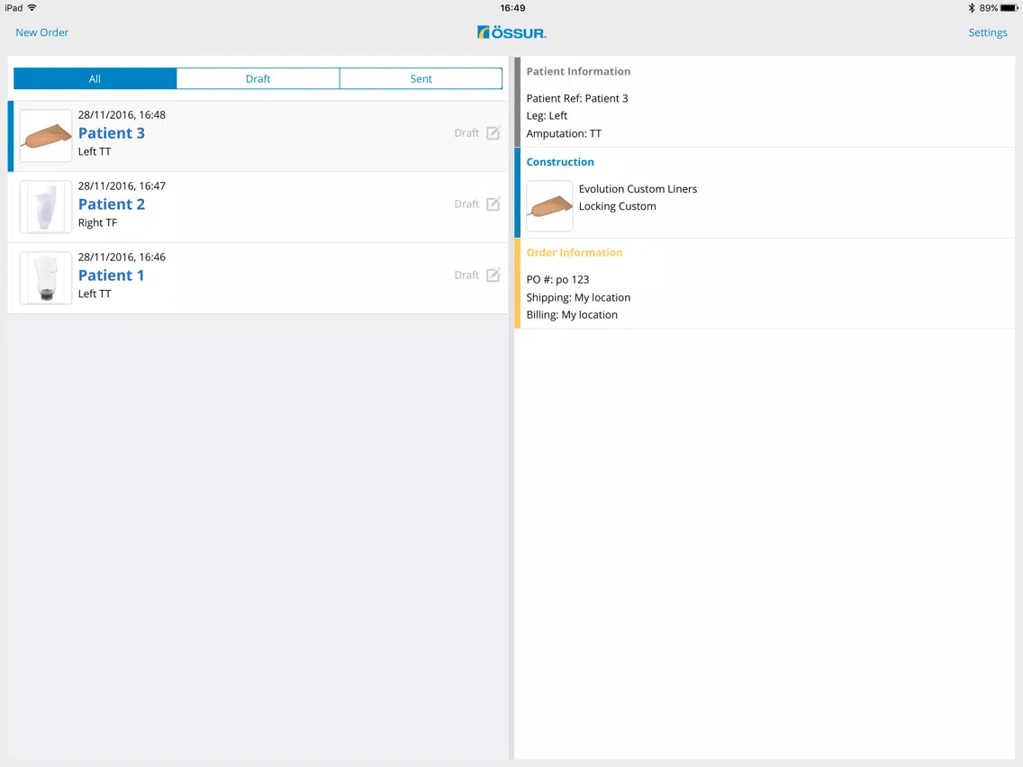Open the Patient 3 liner thumbnail
The image size is (1023, 767).
(x=46, y=136)
